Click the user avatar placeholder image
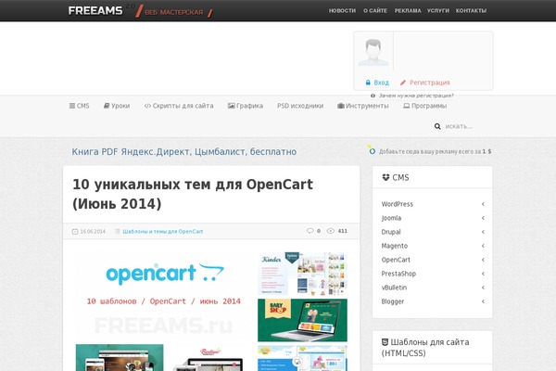This screenshot has width=556, height=371. (373, 52)
